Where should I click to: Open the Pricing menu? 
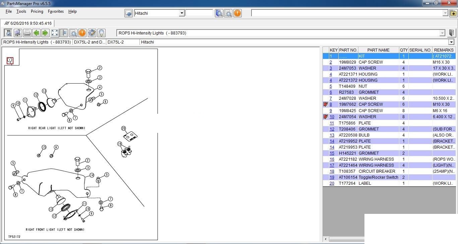point(37,11)
